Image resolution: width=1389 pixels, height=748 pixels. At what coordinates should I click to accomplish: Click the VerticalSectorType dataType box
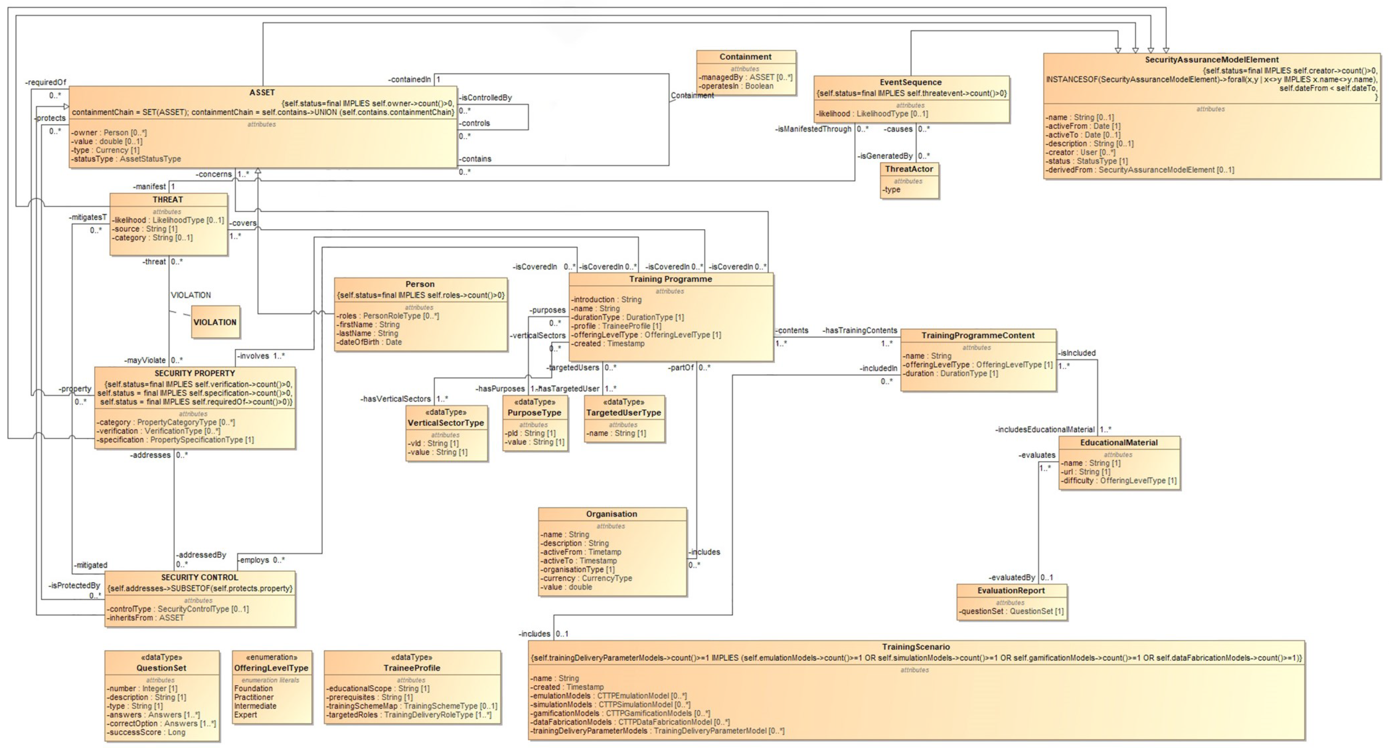click(446, 423)
